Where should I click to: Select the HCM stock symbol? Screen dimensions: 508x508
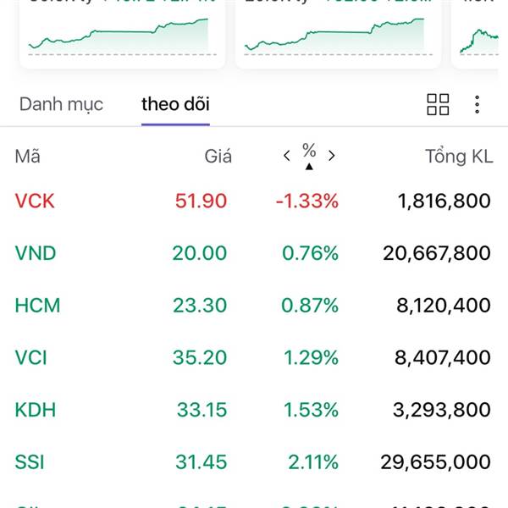coord(38,305)
